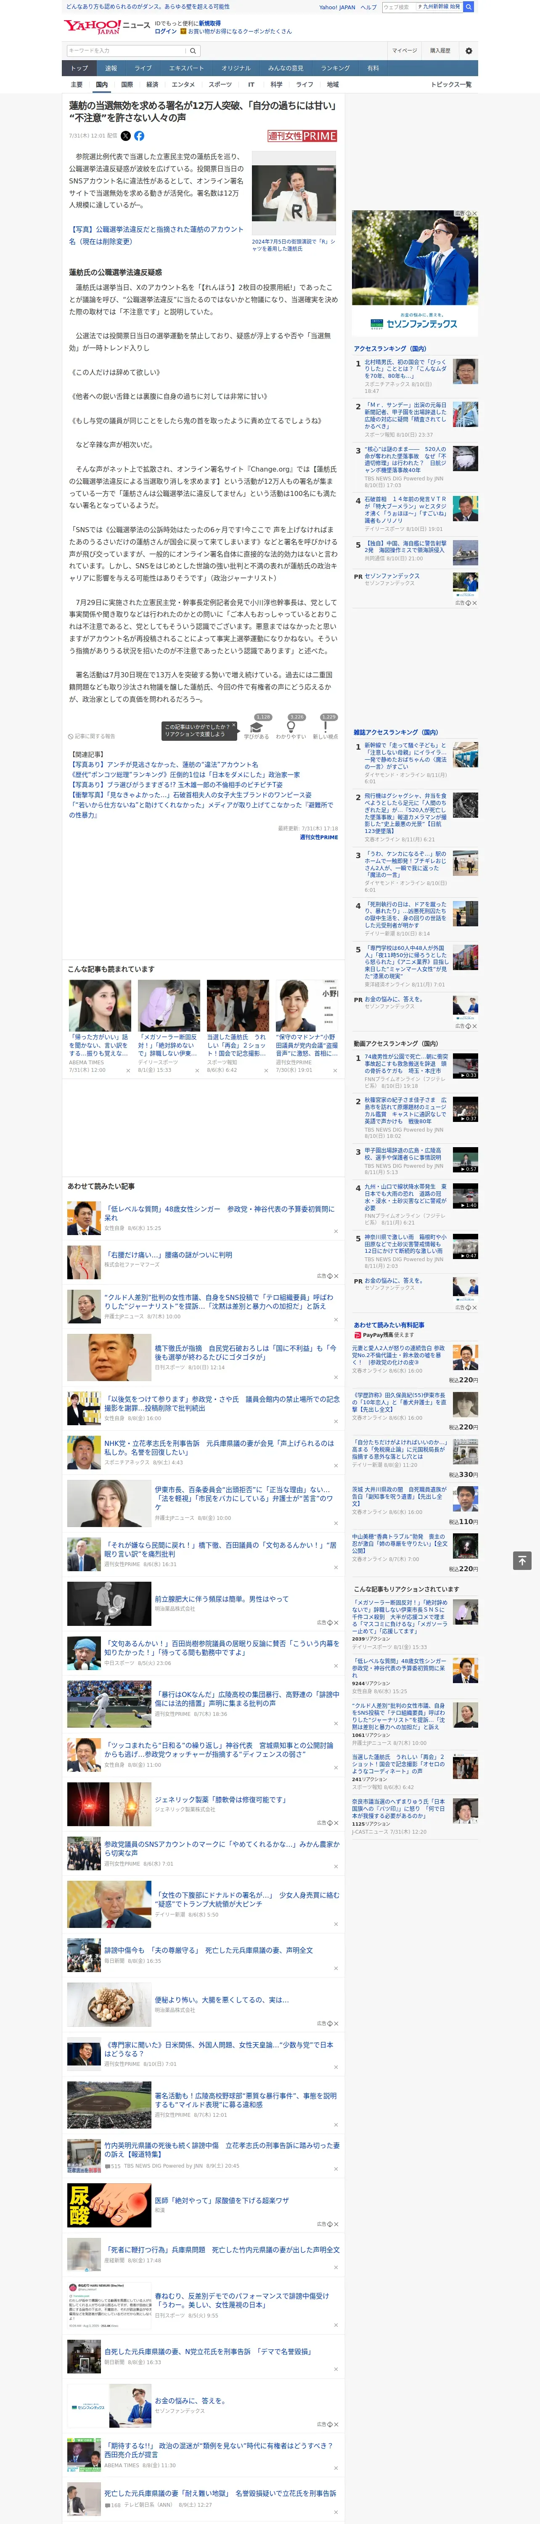Click the coupon icon beside お買い物がお得になるクーポン

click(x=184, y=32)
